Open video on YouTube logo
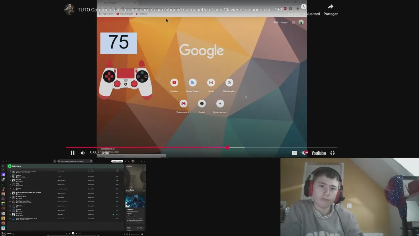 pyautogui.click(x=319, y=153)
